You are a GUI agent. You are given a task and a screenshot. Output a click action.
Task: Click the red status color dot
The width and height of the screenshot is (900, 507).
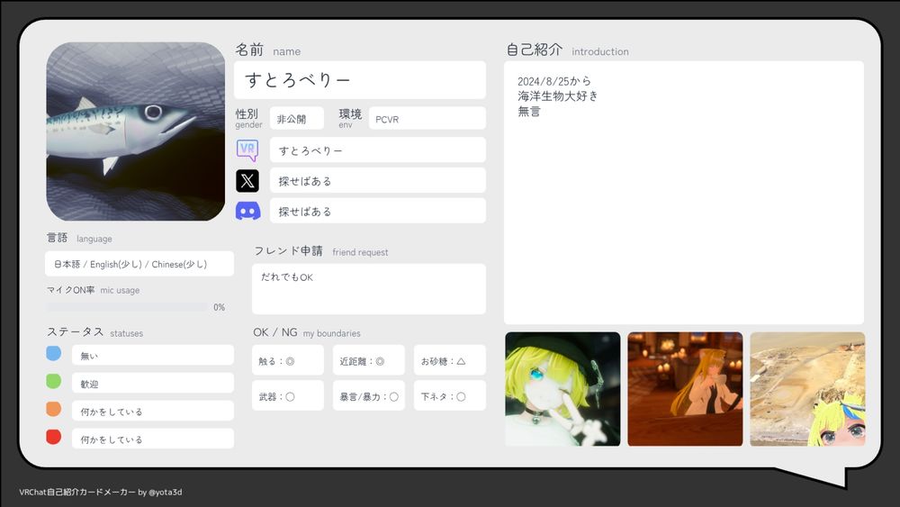point(53,437)
